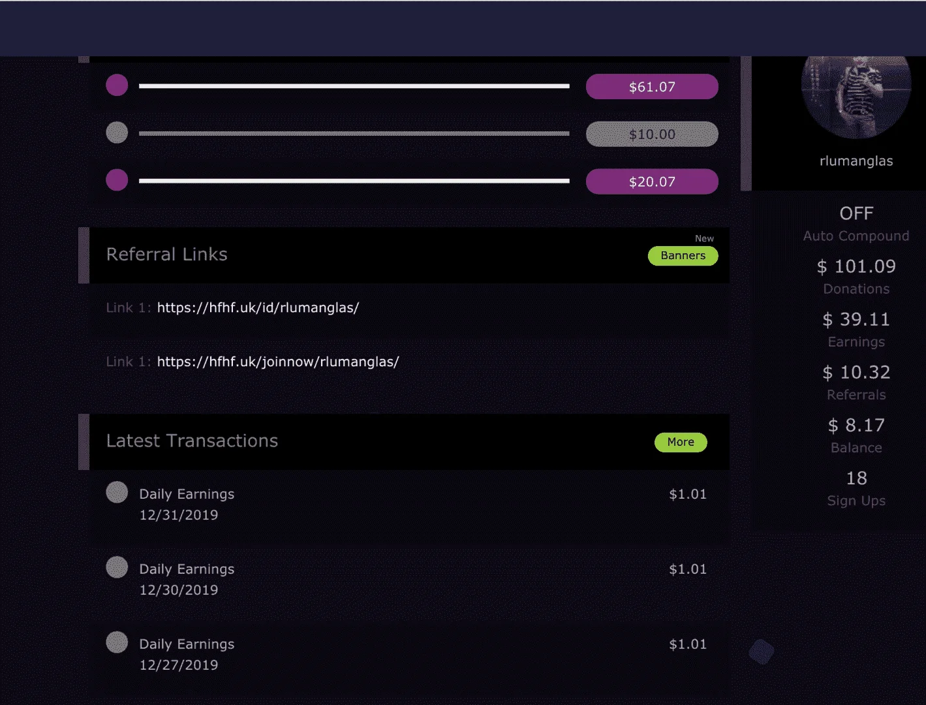Click the rlumanglas profile avatar
926x705 pixels.
click(x=856, y=97)
